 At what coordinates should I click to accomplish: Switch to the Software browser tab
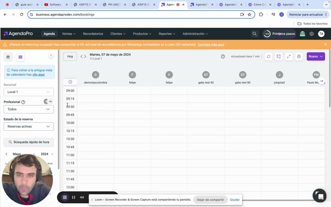pyautogui.click(x=56, y=4)
